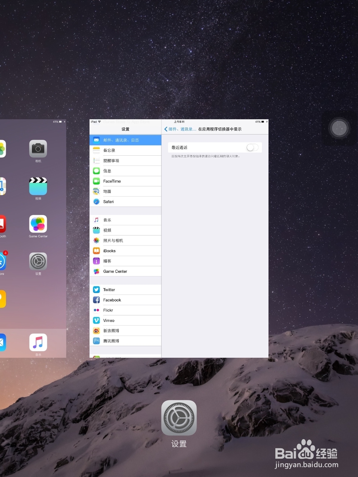Tap the iBooks orange book icon
The width and height of the screenshot is (358, 477).
96,251
